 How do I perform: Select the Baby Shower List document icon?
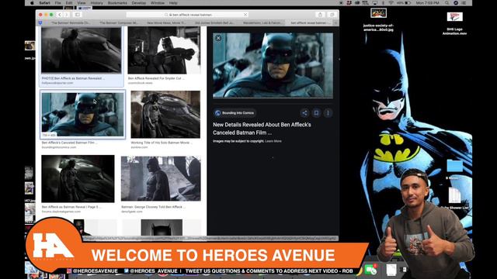click(455, 195)
